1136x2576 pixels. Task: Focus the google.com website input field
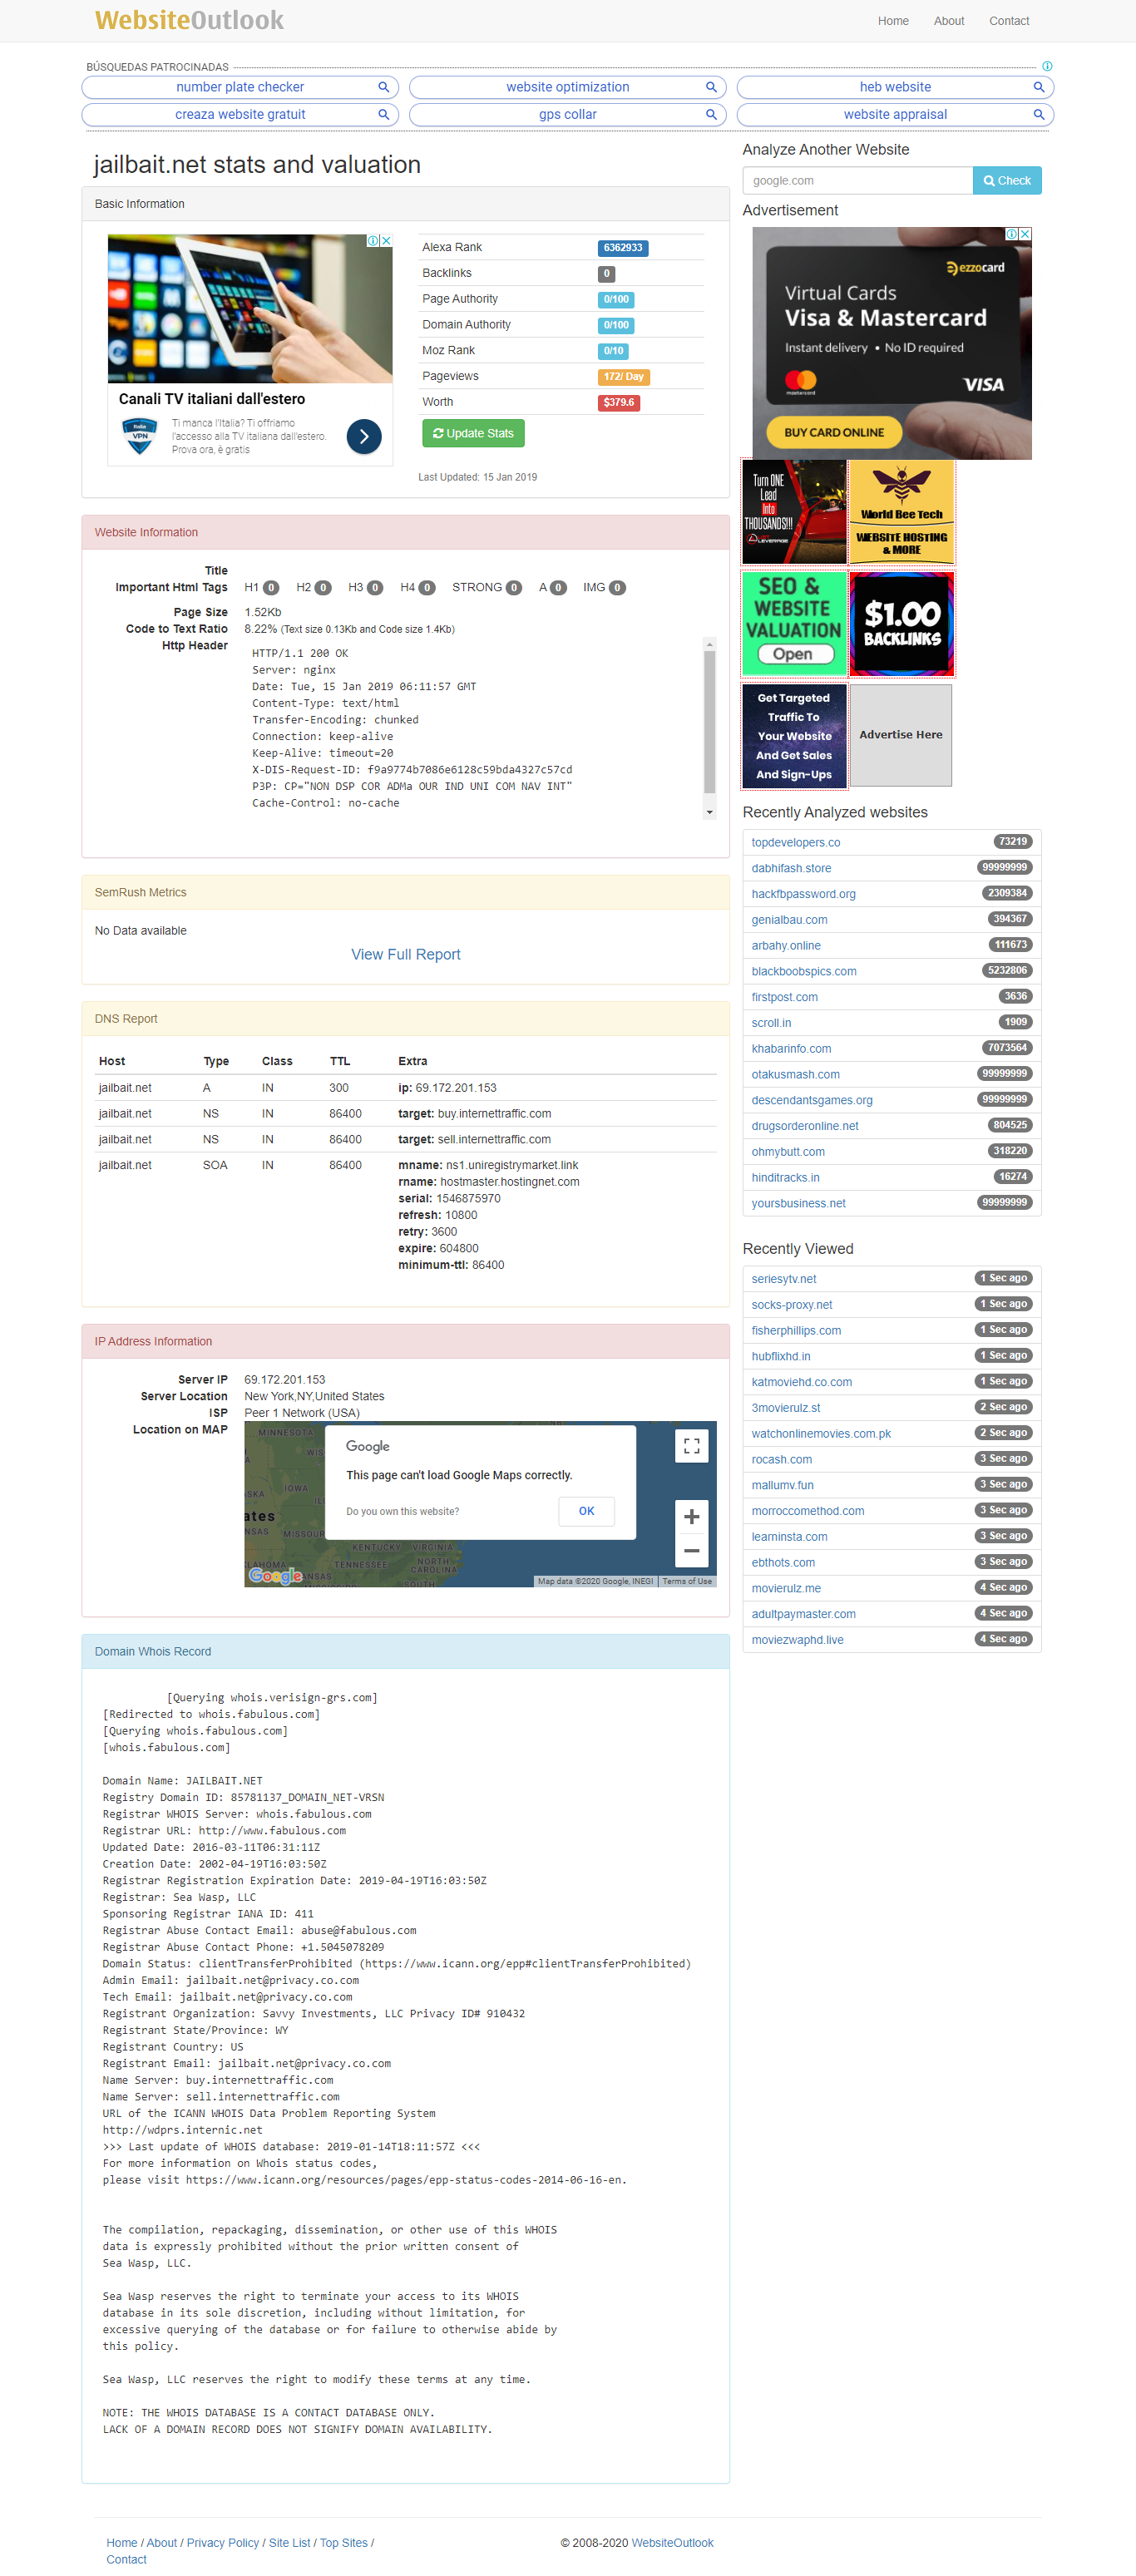coord(857,181)
